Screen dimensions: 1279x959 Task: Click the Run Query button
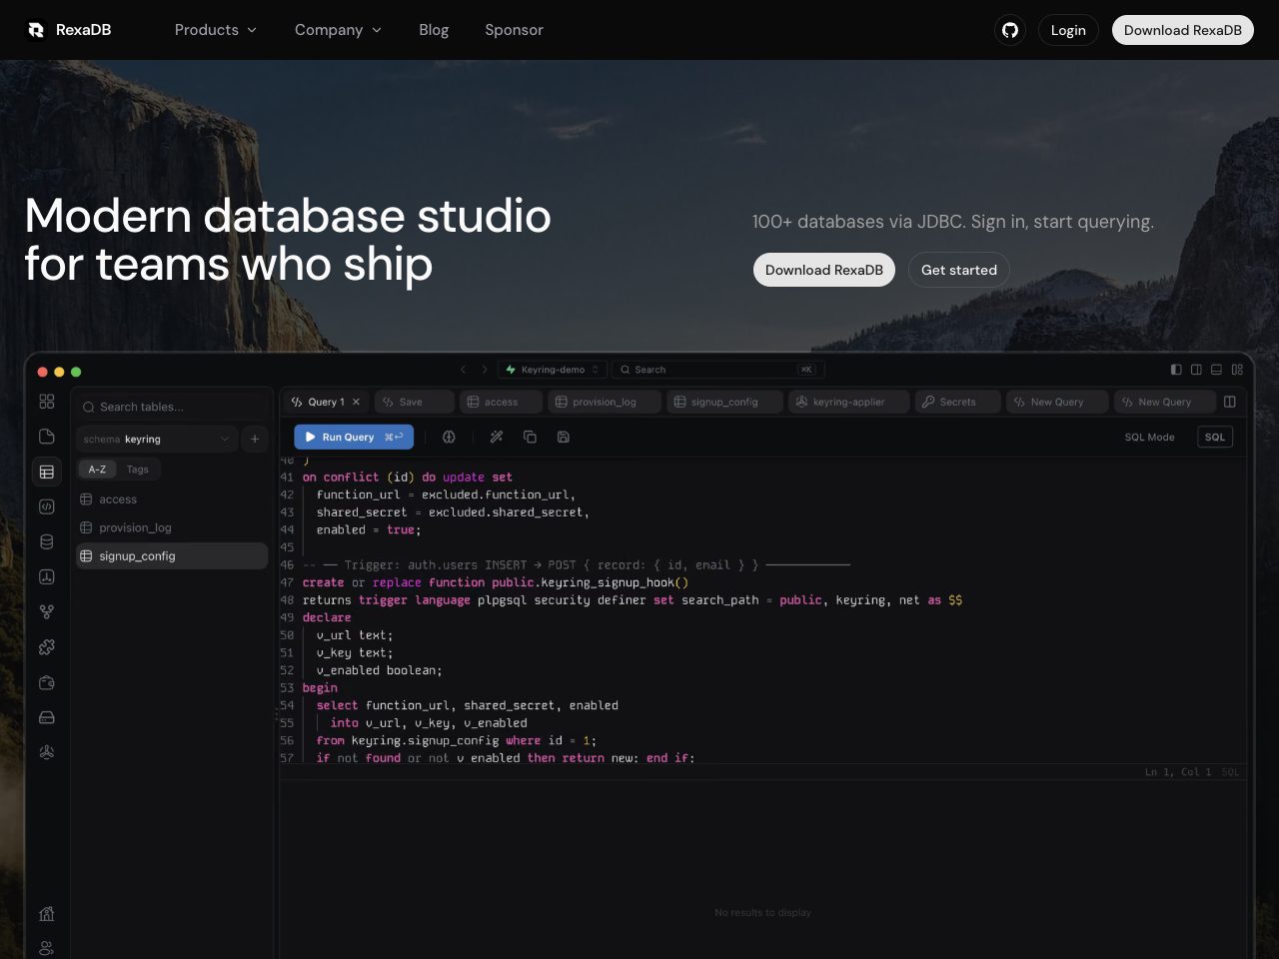tap(354, 437)
